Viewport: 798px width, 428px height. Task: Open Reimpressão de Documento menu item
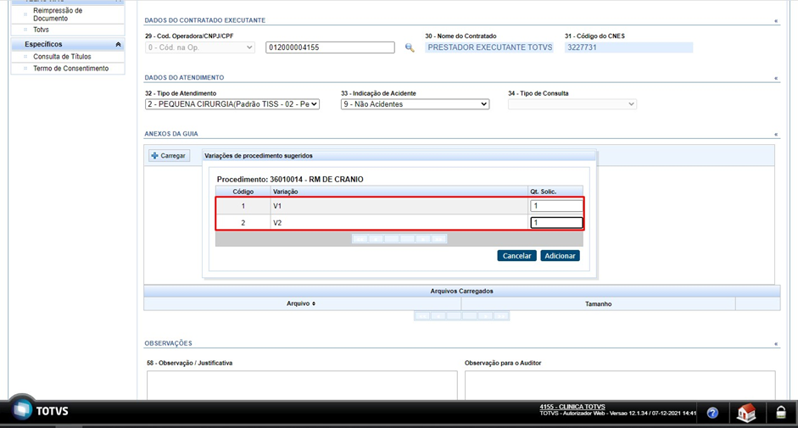click(58, 14)
